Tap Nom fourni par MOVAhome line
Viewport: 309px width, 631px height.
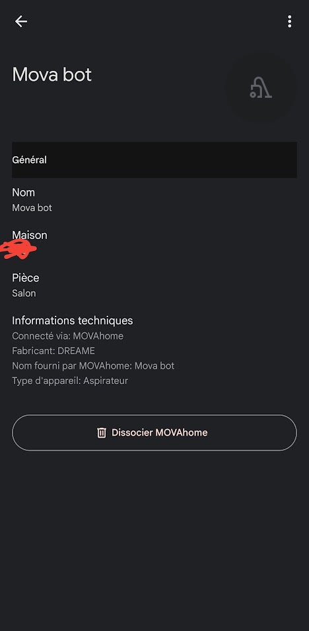(93, 365)
